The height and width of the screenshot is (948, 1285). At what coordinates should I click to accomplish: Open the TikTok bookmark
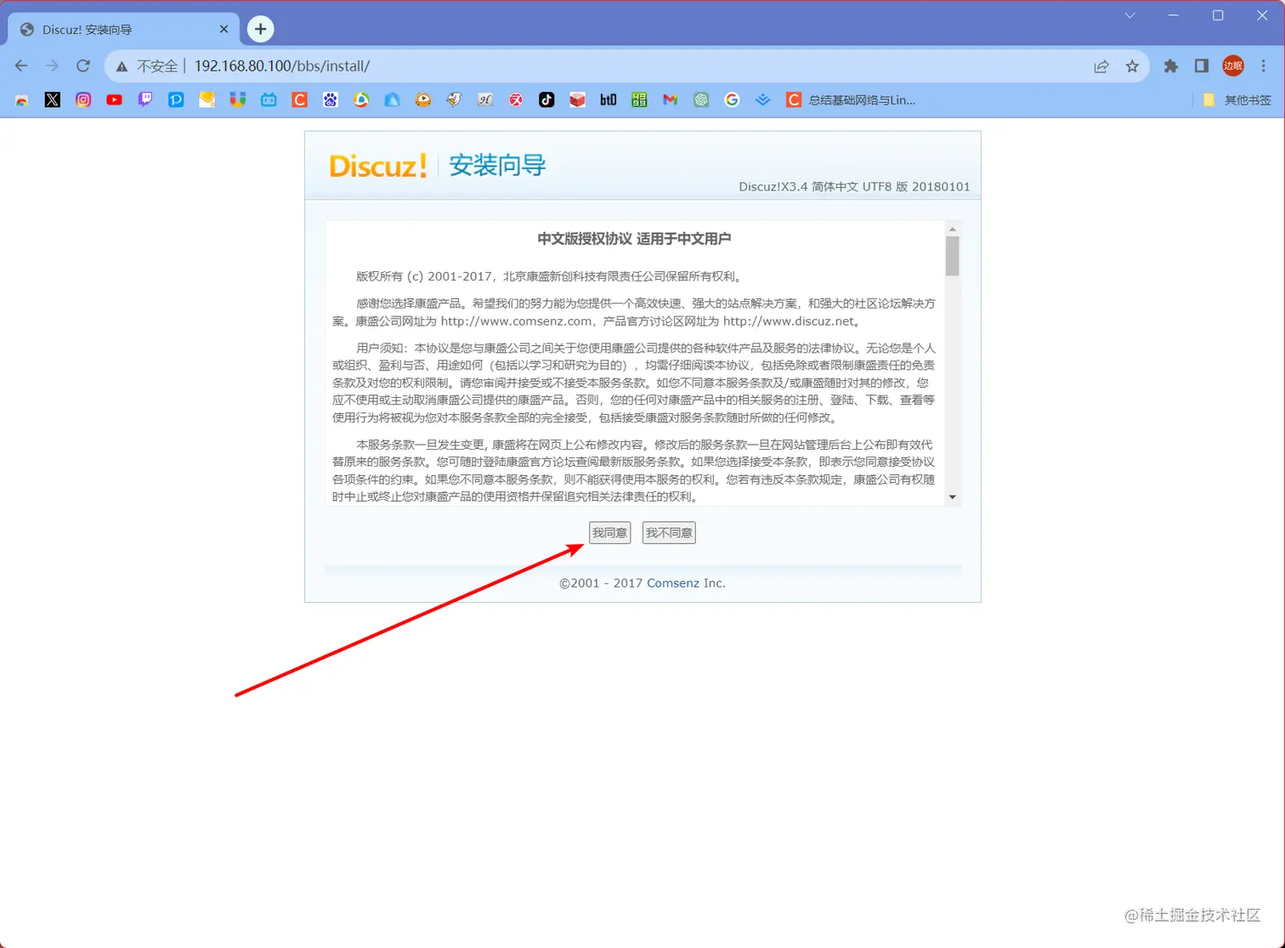point(546,99)
